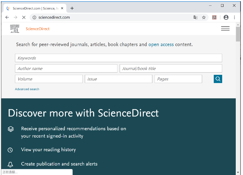The image size is (243, 175).
Task: Open the Chrome profile account icon
Action: click(226, 17)
